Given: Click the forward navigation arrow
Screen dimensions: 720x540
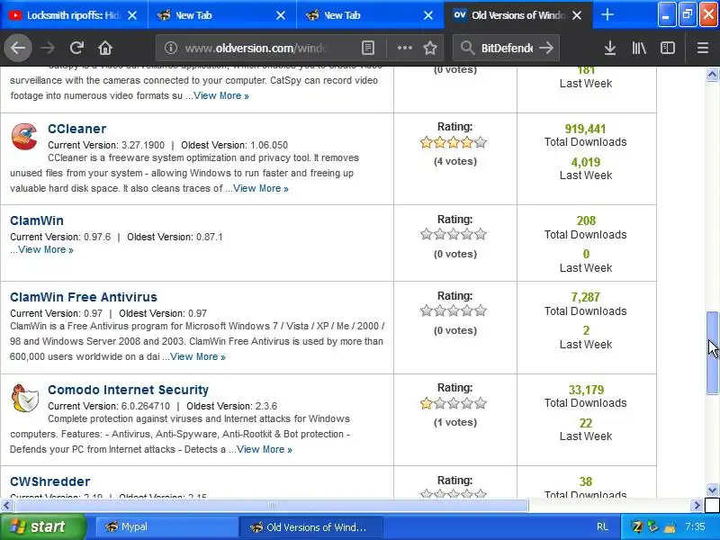Looking at the screenshot, I should pos(48,48).
